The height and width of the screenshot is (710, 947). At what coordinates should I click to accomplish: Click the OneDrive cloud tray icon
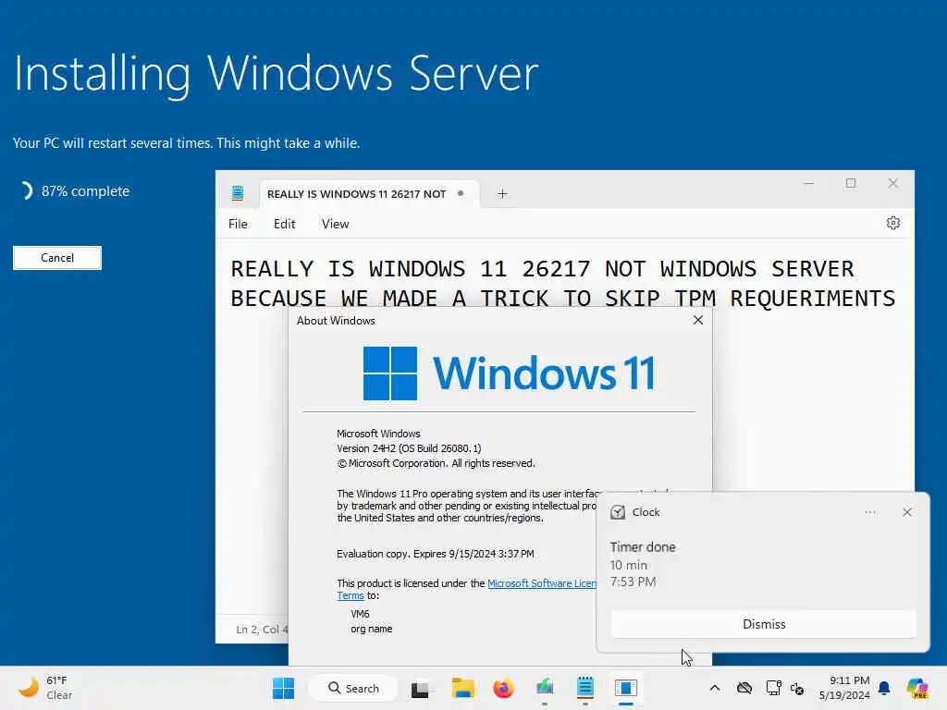tap(744, 688)
